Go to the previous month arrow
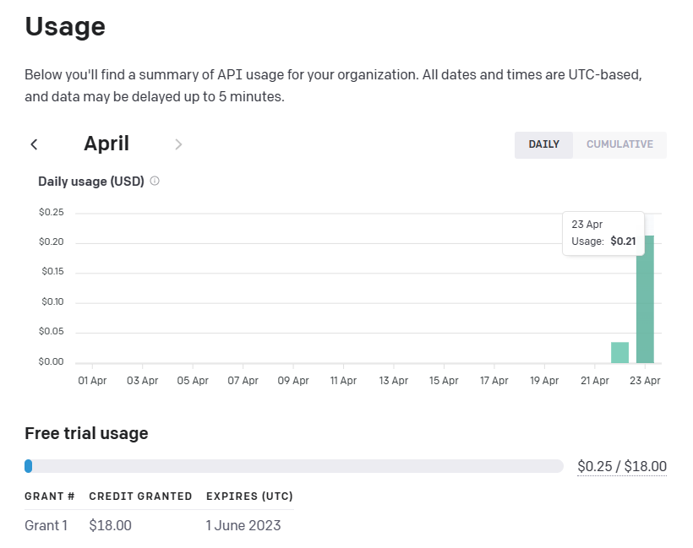Image resolution: width=693 pixels, height=548 pixels. click(x=34, y=144)
